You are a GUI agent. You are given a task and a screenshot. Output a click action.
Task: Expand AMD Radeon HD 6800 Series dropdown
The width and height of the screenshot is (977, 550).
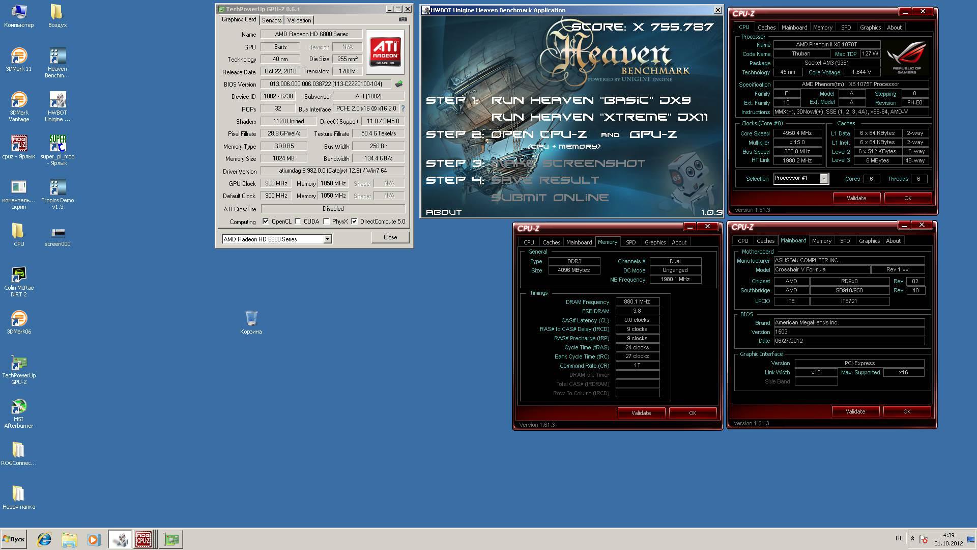328,239
